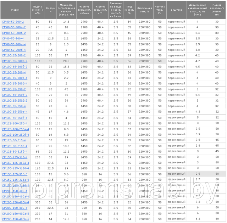Go to the СМ150-125-315а-4 page link

(16, 163)
